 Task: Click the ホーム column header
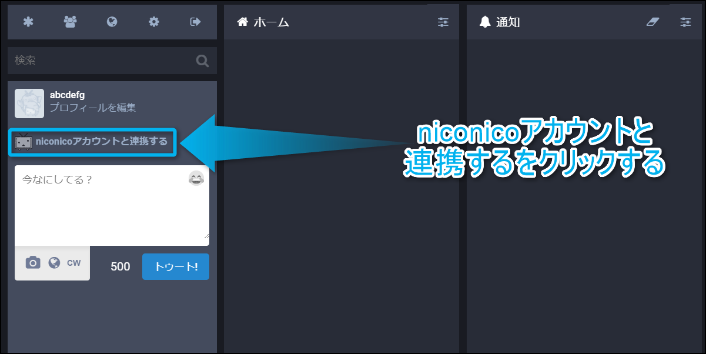click(270, 22)
